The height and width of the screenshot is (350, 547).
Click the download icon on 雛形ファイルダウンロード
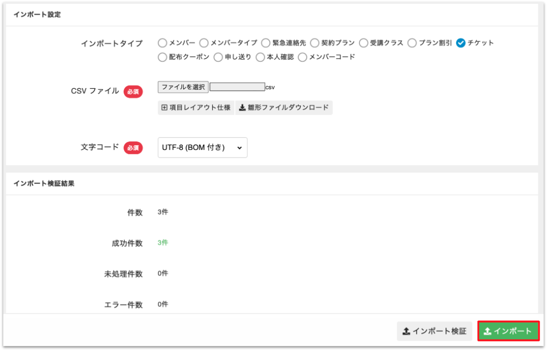tap(242, 108)
